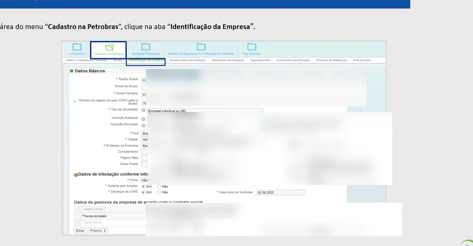This screenshot has width=473, height=246.
Task: Open the Acompanhe sua Situação tab
Action: point(293,60)
